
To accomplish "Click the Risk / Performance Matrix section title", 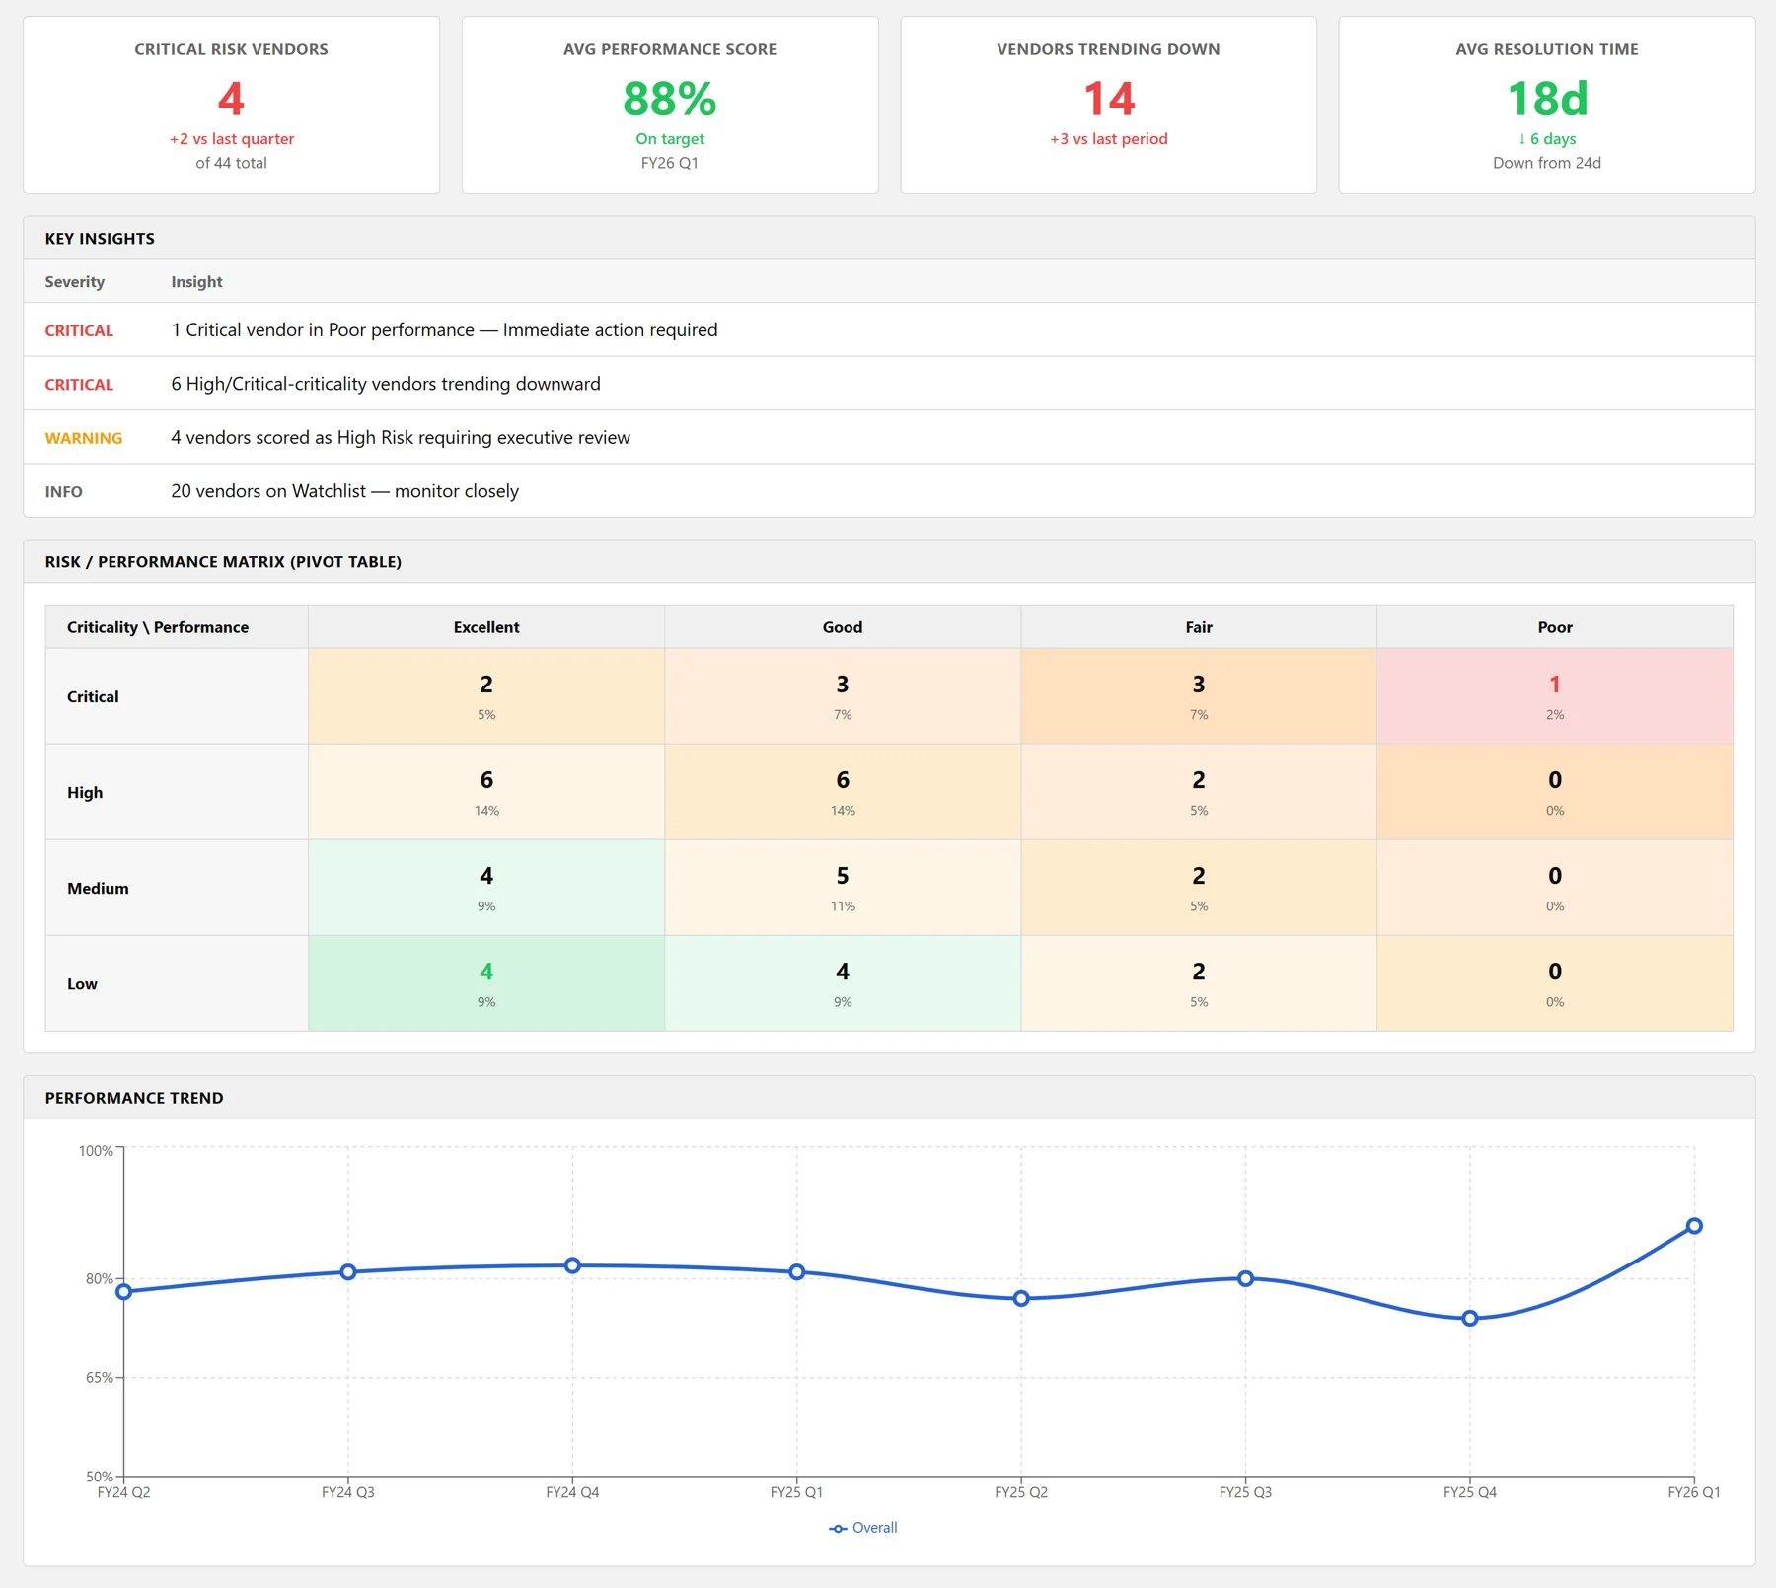I will (x=223, y=562).
